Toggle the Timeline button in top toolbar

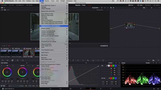(29, 5)
